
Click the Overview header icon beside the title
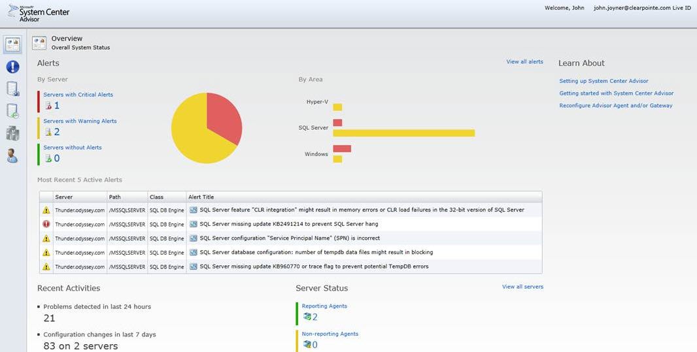click(39, 43)
